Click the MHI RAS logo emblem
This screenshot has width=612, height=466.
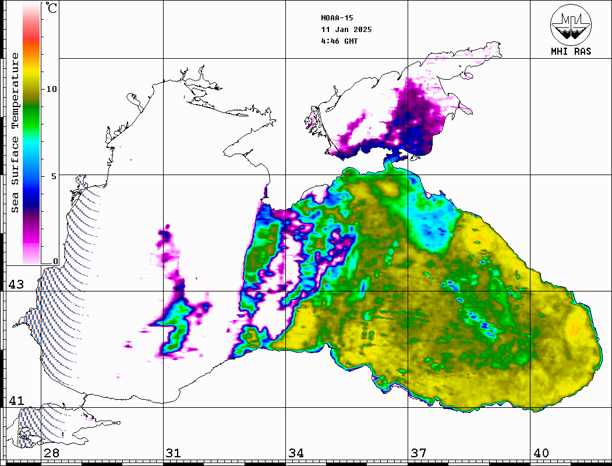point(571,24)
